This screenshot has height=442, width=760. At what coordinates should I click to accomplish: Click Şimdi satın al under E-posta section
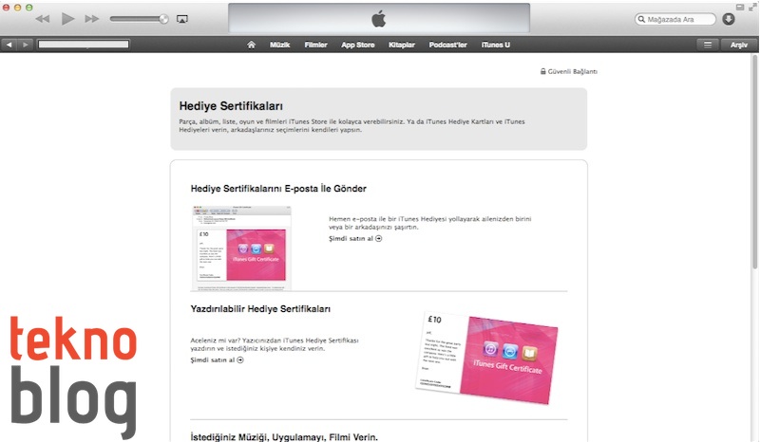click(355, 238)
